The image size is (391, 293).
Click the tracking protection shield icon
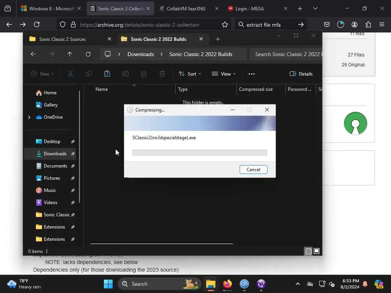tap(63, 24)
